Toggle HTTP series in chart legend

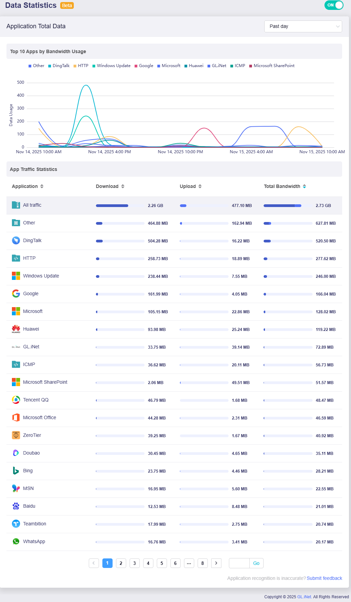(81, 66)
